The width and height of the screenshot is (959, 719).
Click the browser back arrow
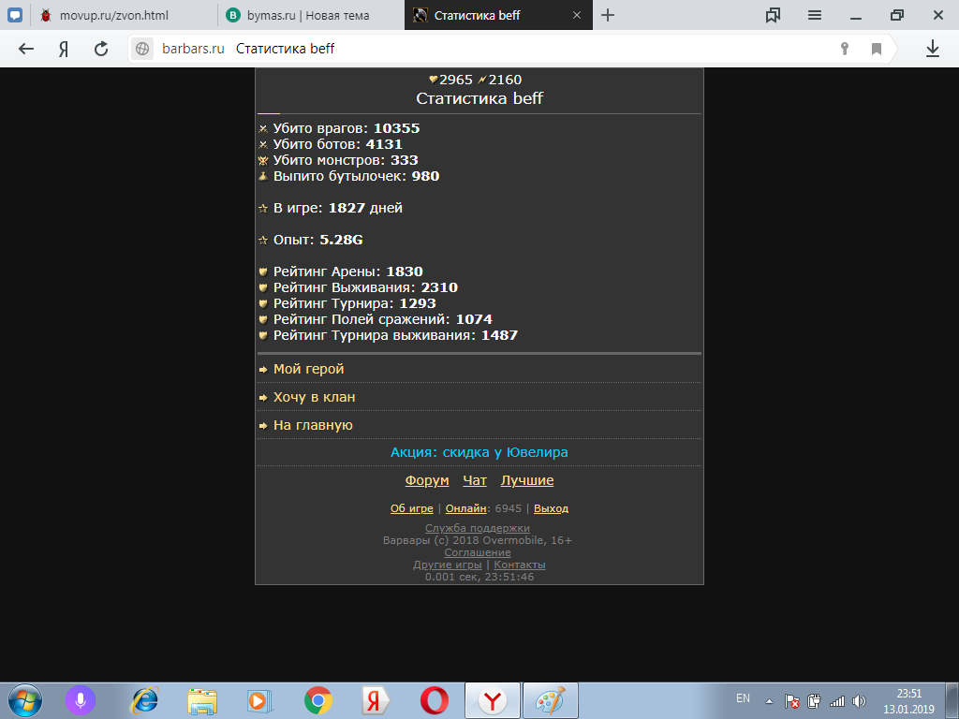[x=25, y=49]
